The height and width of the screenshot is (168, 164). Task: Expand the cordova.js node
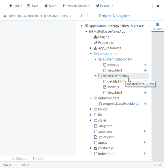point(91,148)
